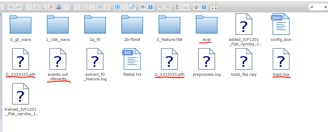Select the 2b-f0nsf folder

[x=132, y=28]
